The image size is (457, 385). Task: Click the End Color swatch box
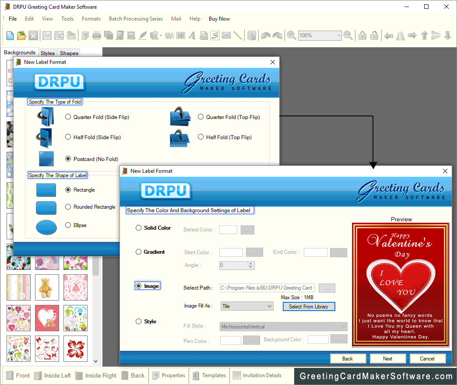point(315,252)
